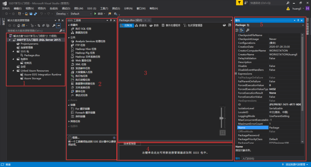Toggle pin on Solution Explorer panel
This screenshot has width=311, height=167.
tap(59, 20)
